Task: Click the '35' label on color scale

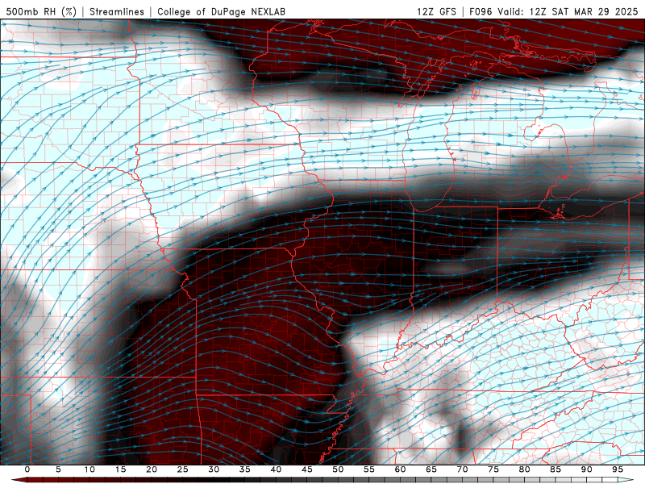Action: tap(245, 469)
